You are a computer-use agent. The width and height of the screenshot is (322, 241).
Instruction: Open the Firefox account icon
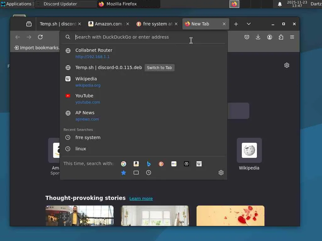(269, 37)
